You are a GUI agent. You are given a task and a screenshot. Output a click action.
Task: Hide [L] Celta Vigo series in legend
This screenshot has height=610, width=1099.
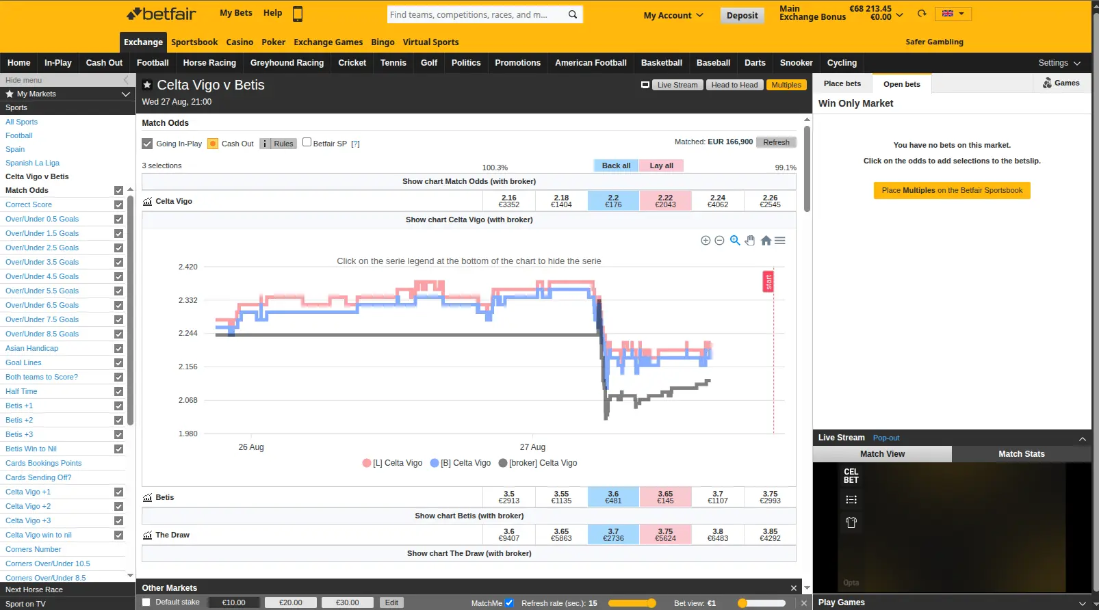tap(393, 463)
